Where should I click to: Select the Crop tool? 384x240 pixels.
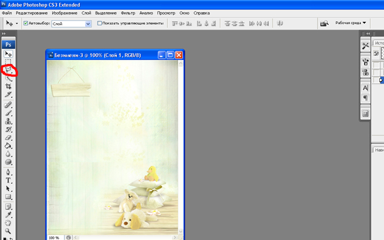(x=8, y=86)
